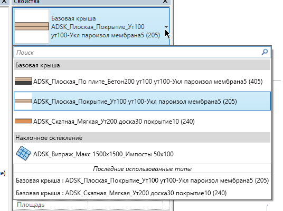
Task: Select ADSK_Плоская_Покрытие_Ут100 (205) roof type
Action: 142,101
